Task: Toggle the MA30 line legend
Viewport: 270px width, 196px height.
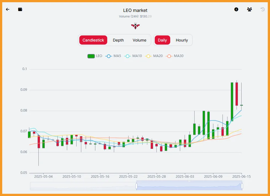Action: [175, 56]
